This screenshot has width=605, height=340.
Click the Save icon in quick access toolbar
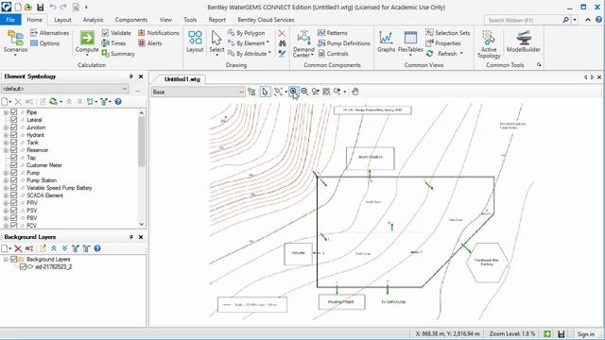40,8
